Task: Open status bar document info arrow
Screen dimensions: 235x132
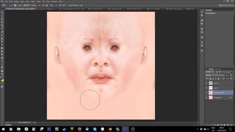Action: (35, 122)
